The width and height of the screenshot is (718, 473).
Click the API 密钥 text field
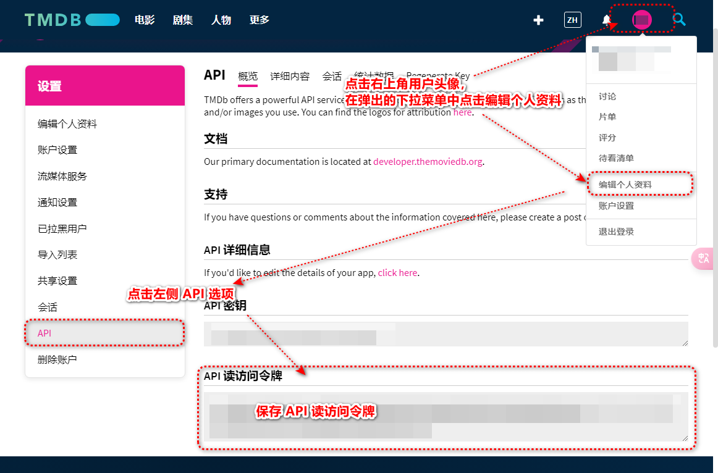(446, 334)
